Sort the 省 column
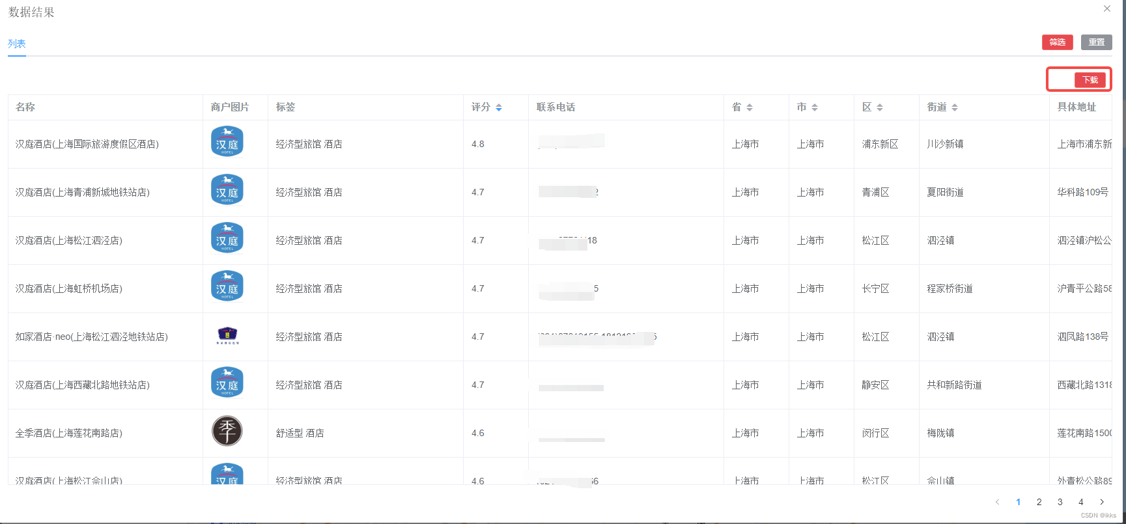 (x=750, y=107)
